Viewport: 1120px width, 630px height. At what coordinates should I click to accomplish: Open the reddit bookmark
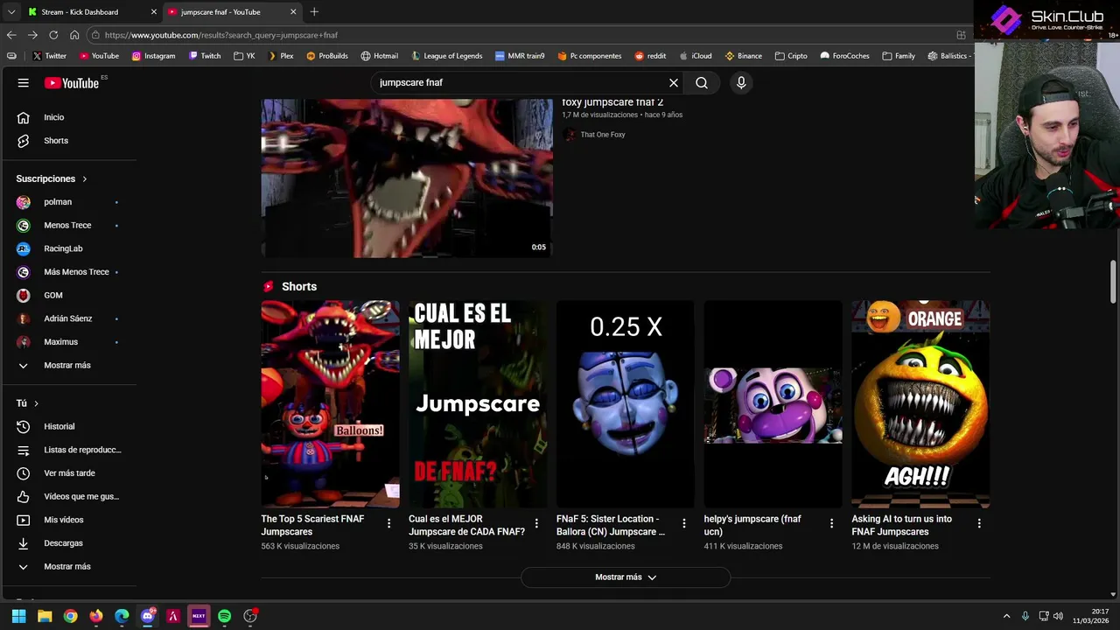pyautogui.click(x=650, y=56)
